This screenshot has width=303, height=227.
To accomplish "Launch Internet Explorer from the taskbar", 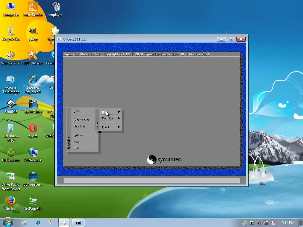I will coord(38,223).
